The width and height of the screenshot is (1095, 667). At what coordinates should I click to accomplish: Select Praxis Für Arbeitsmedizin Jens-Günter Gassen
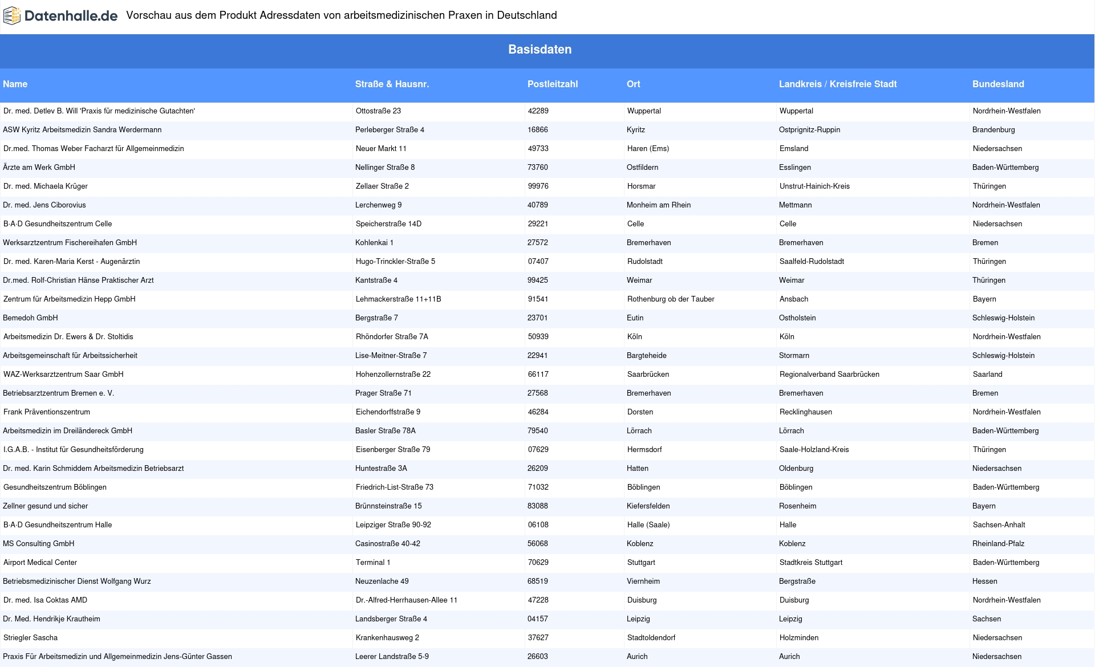click(x=117, y=657)
